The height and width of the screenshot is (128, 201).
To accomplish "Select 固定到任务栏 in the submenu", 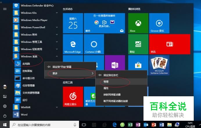I will click(121, 75).
